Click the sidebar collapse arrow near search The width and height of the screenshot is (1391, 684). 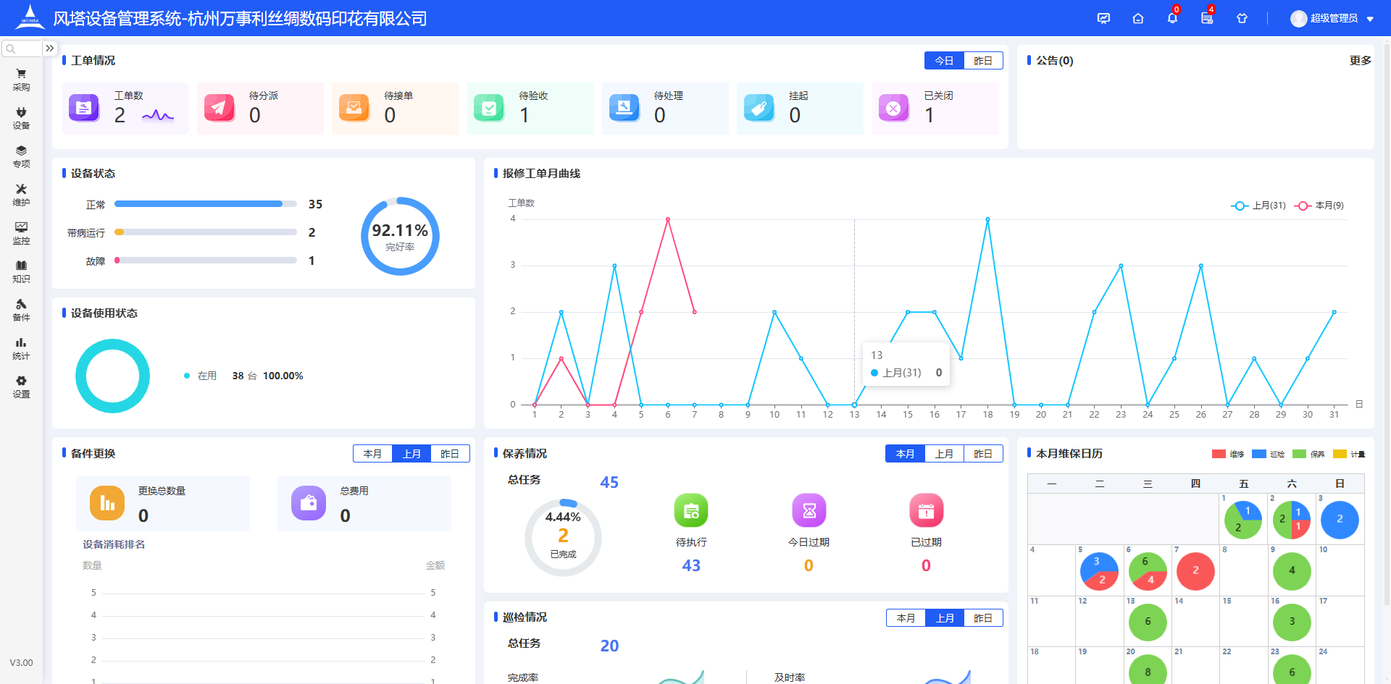pos(49,48)
